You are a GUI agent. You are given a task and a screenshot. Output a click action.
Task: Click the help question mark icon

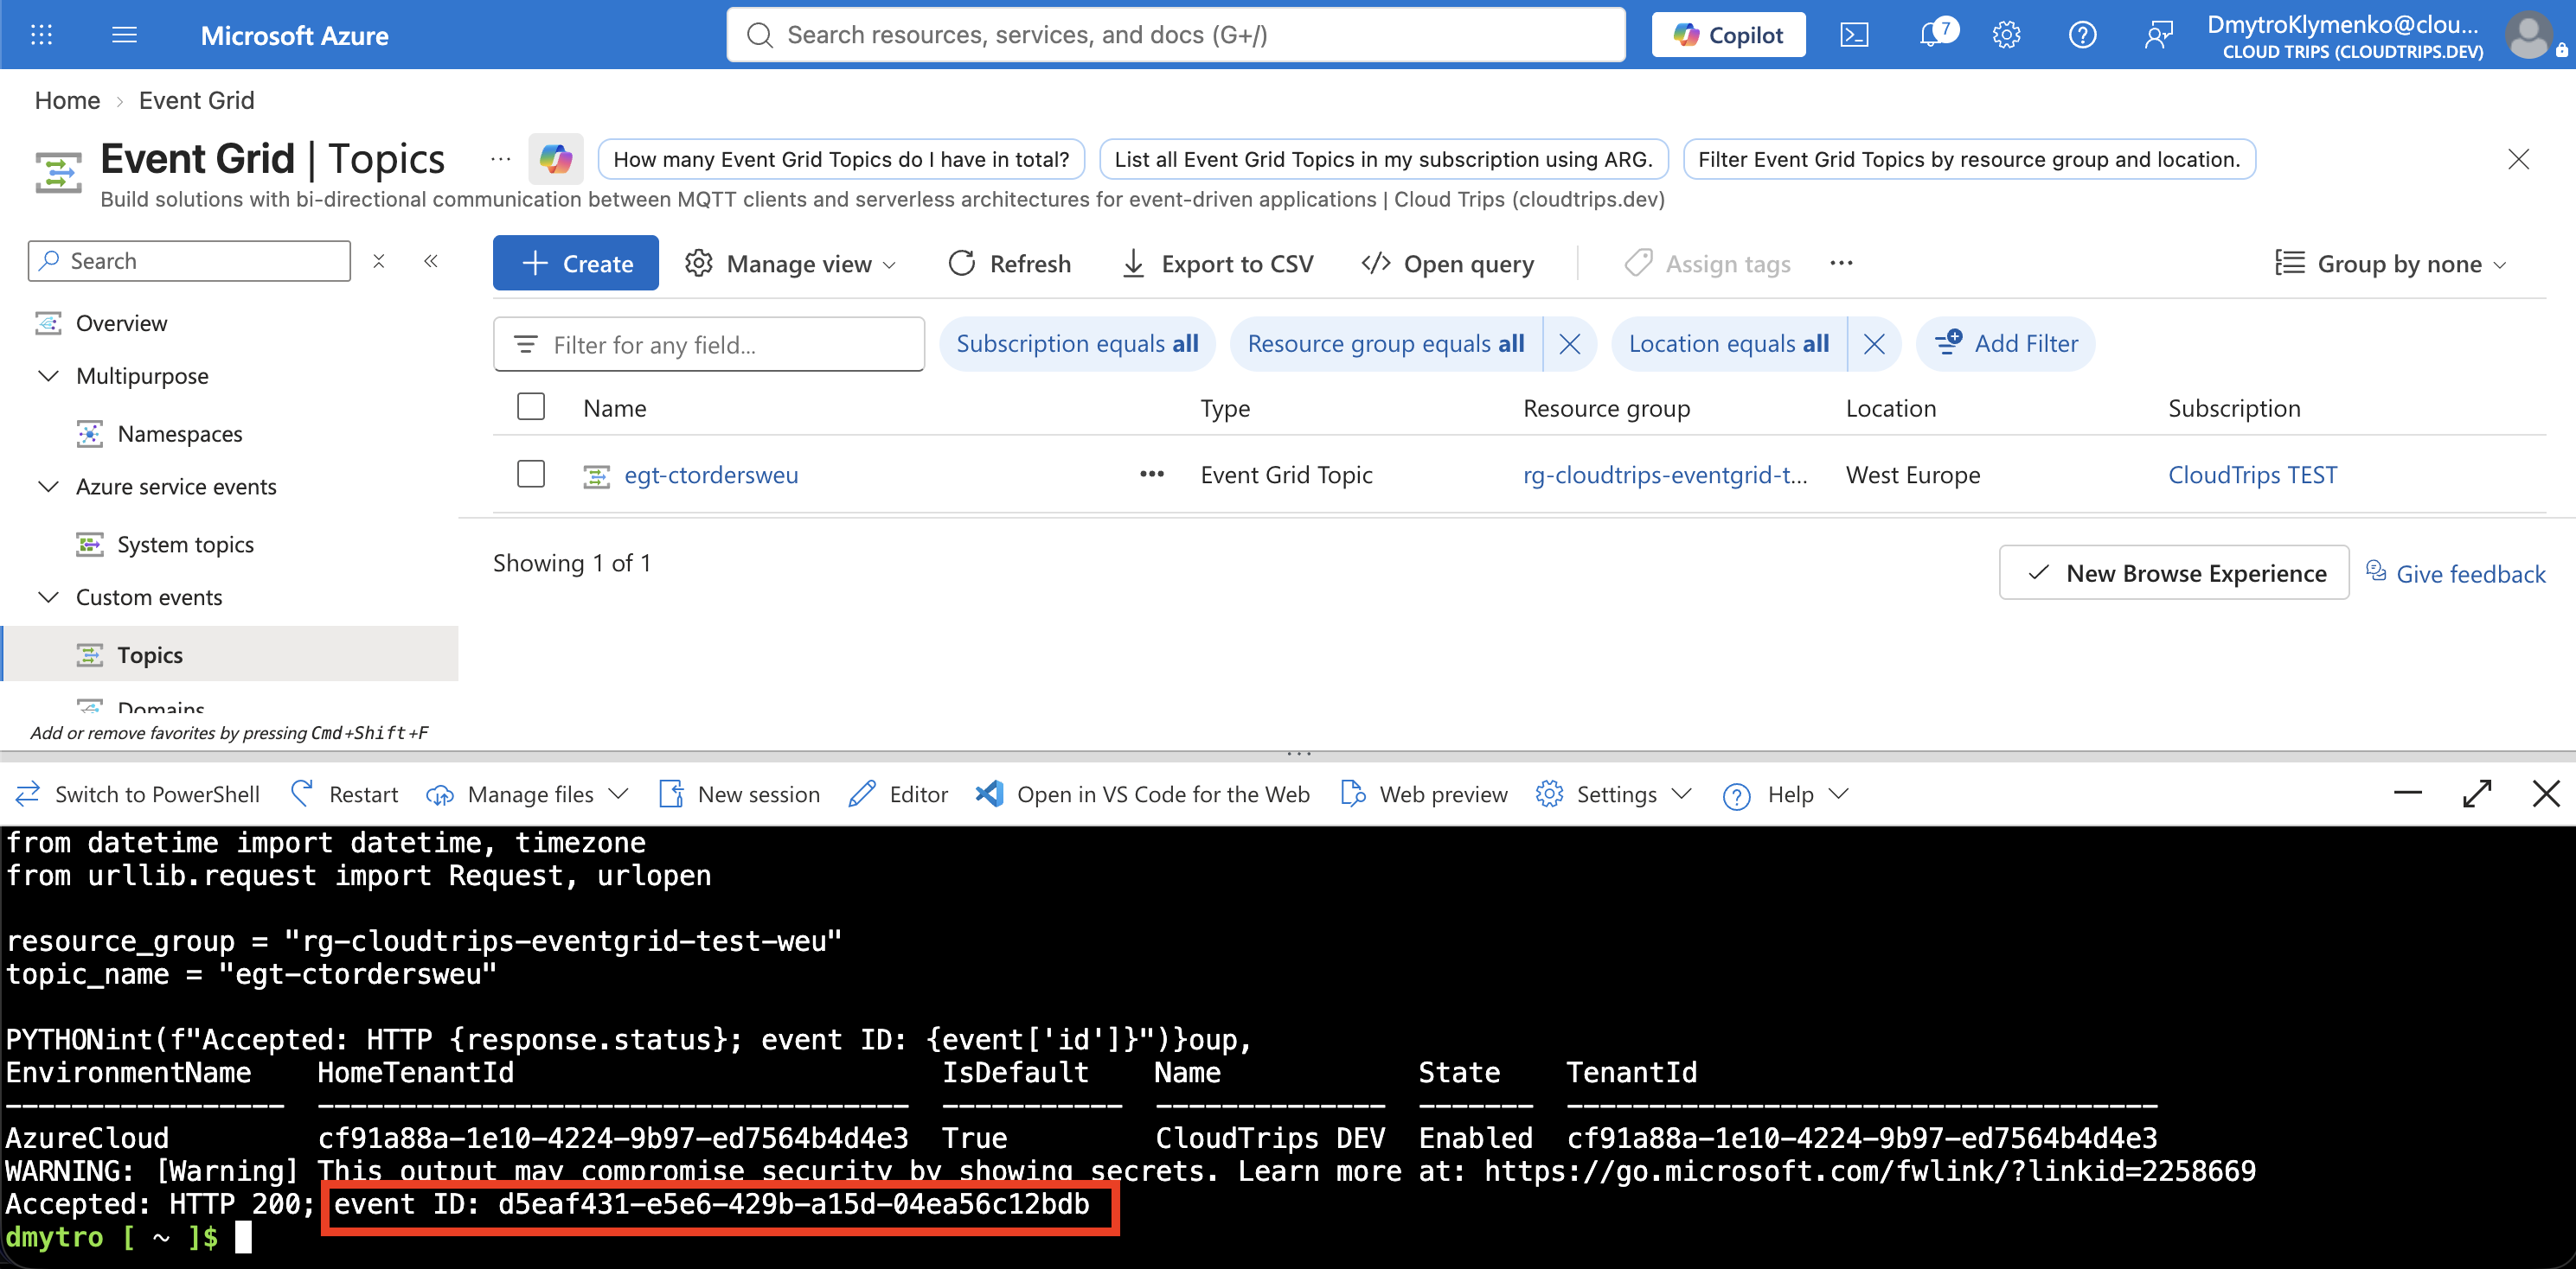pos(2082,36)
